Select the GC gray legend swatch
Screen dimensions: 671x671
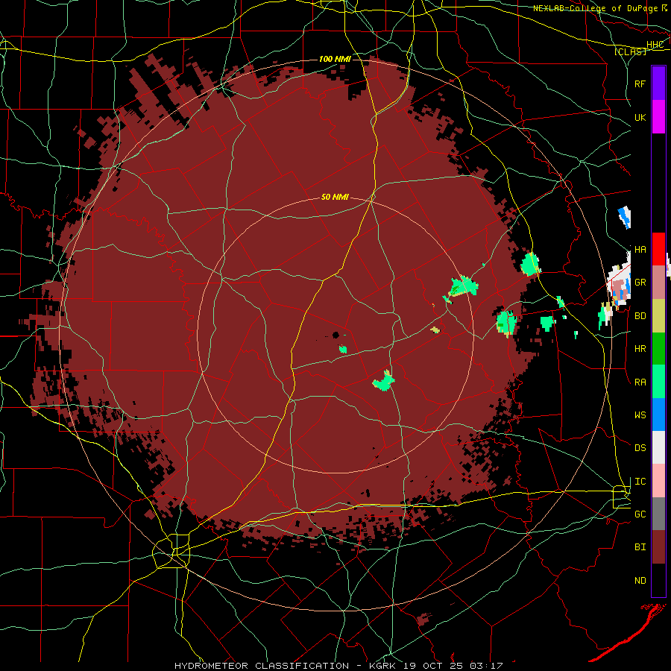point(658,514)
